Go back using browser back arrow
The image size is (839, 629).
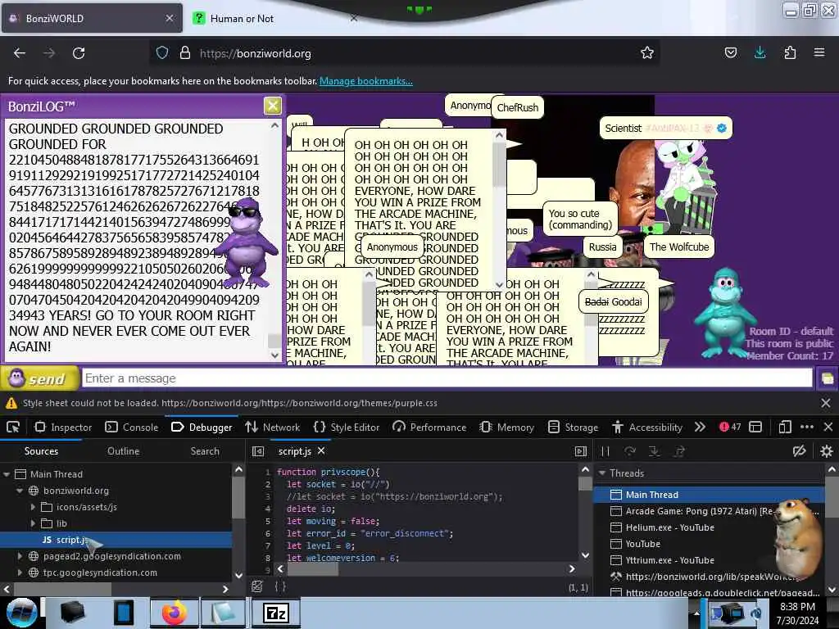pyautogui.click(x=20, y=53)
